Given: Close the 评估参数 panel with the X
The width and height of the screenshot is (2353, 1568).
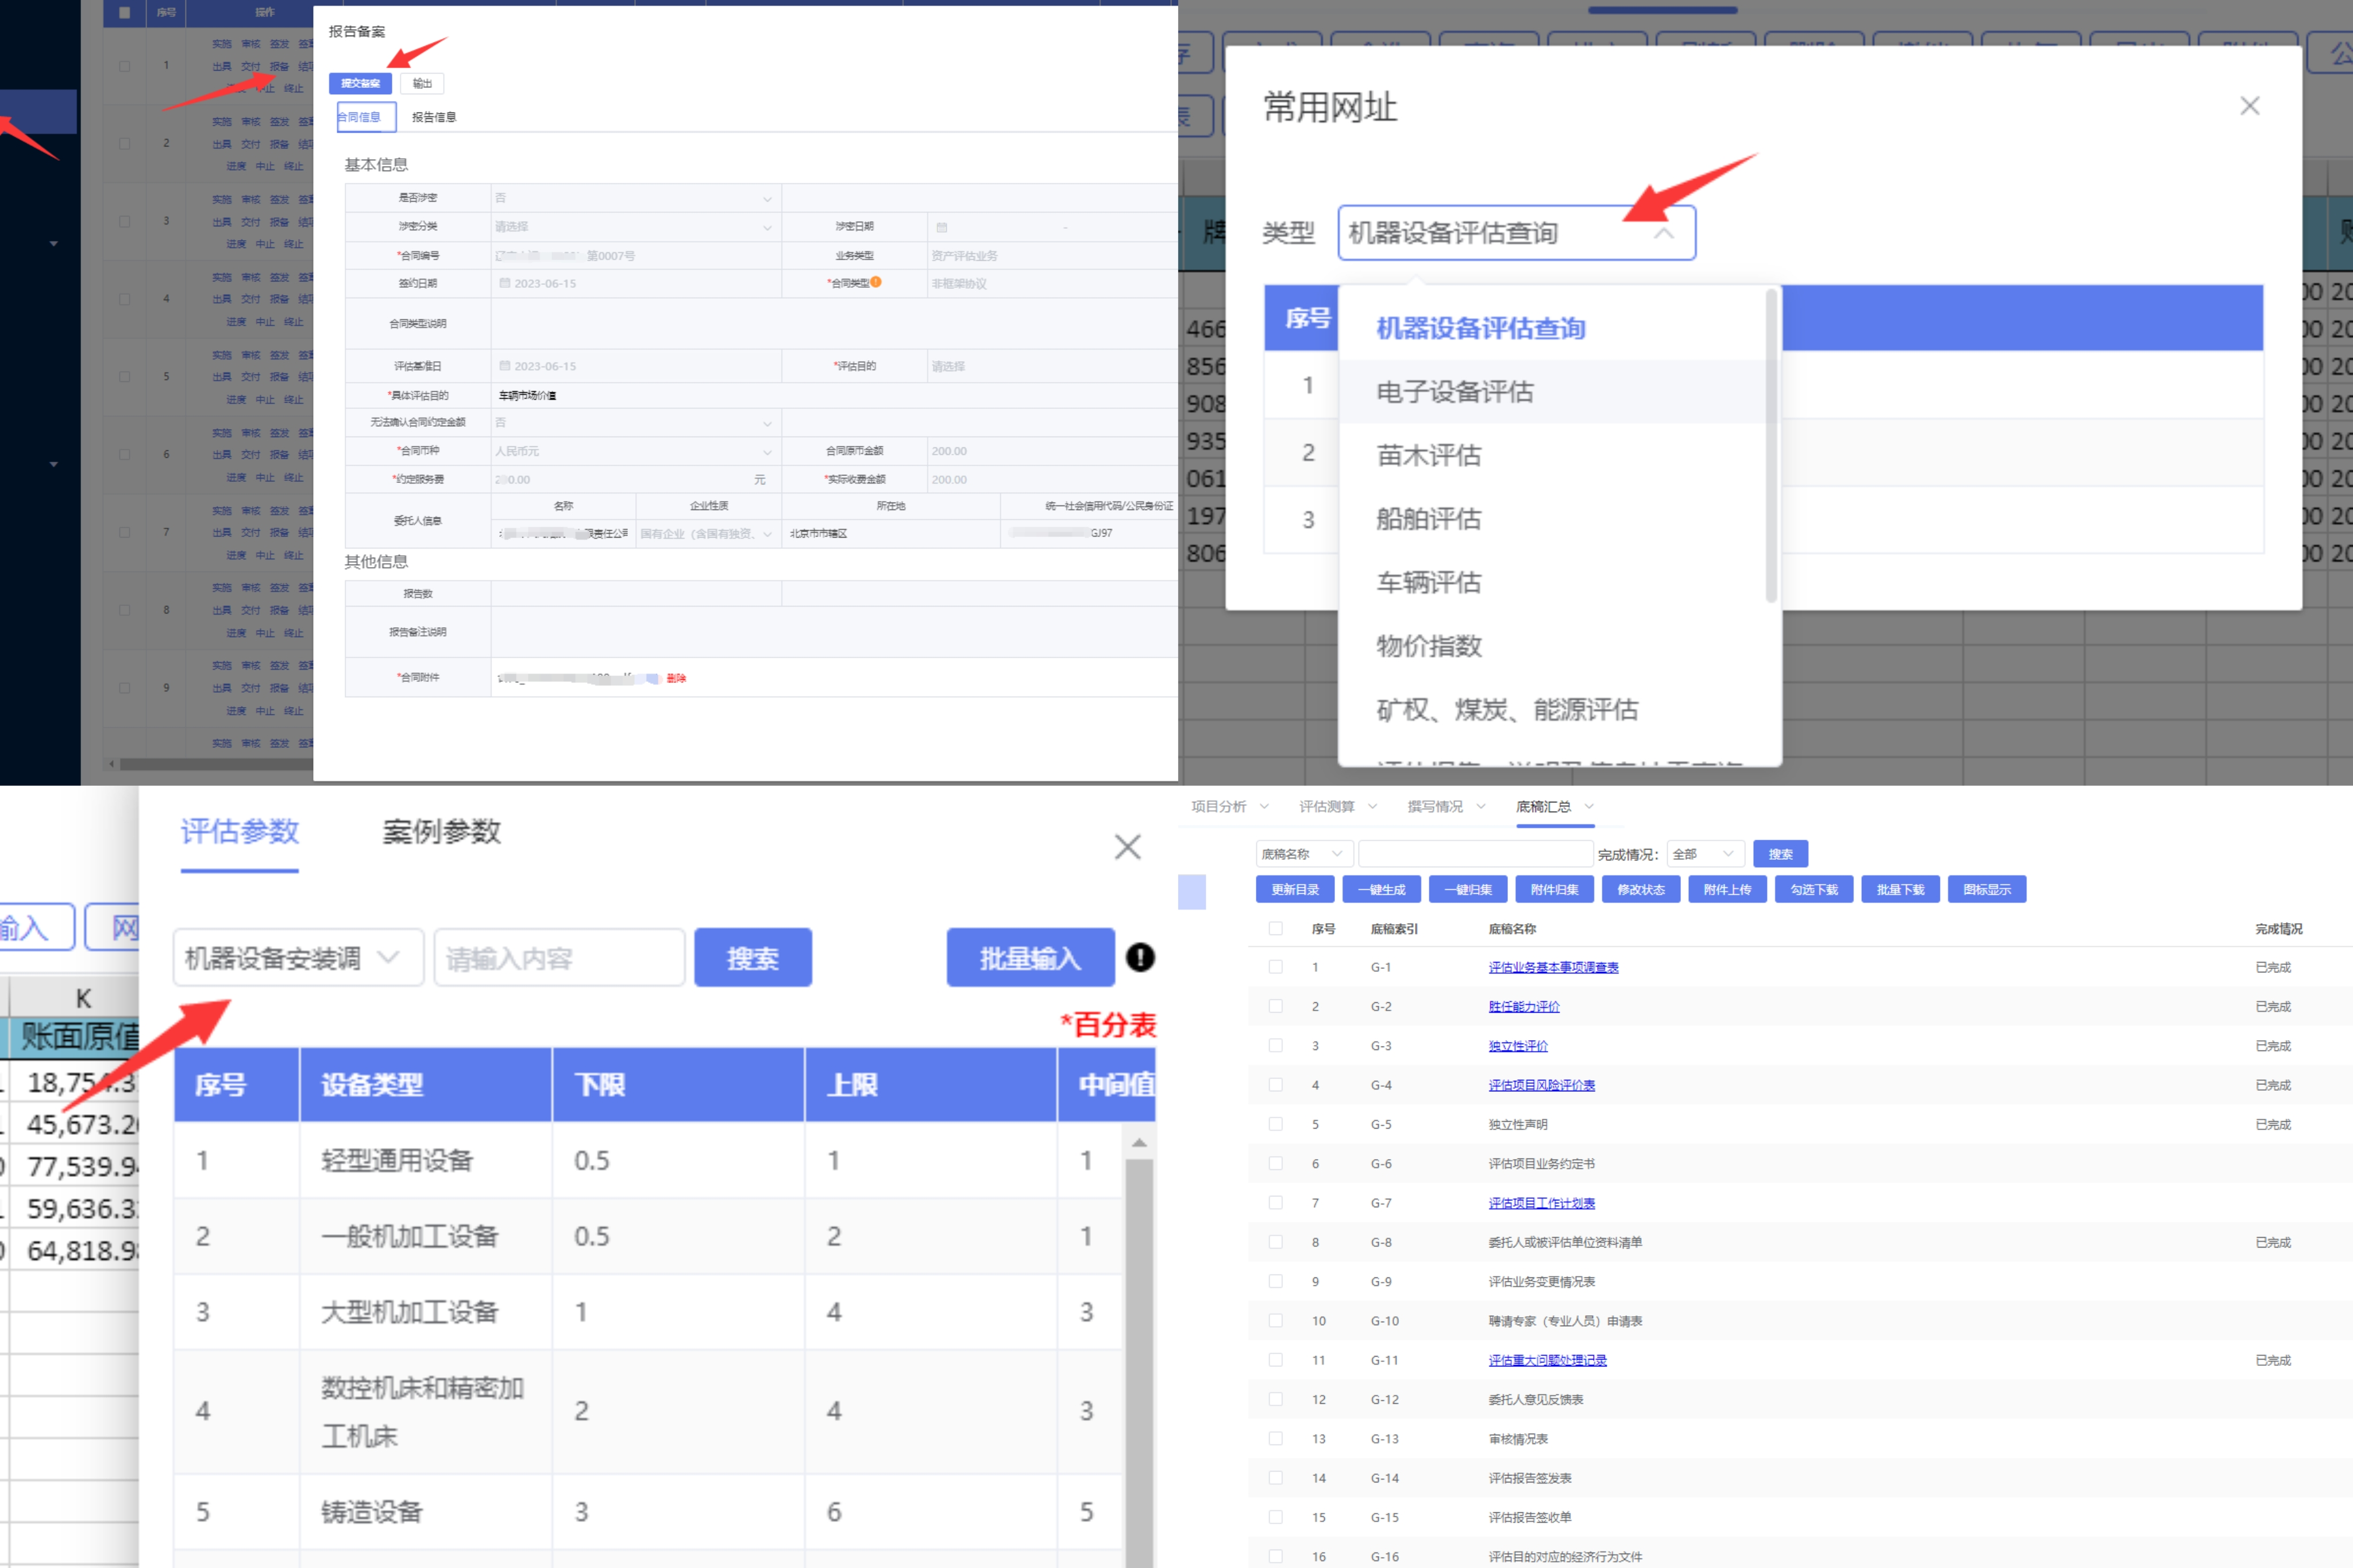Looking at the screenshot, I should click(1127, 847).
